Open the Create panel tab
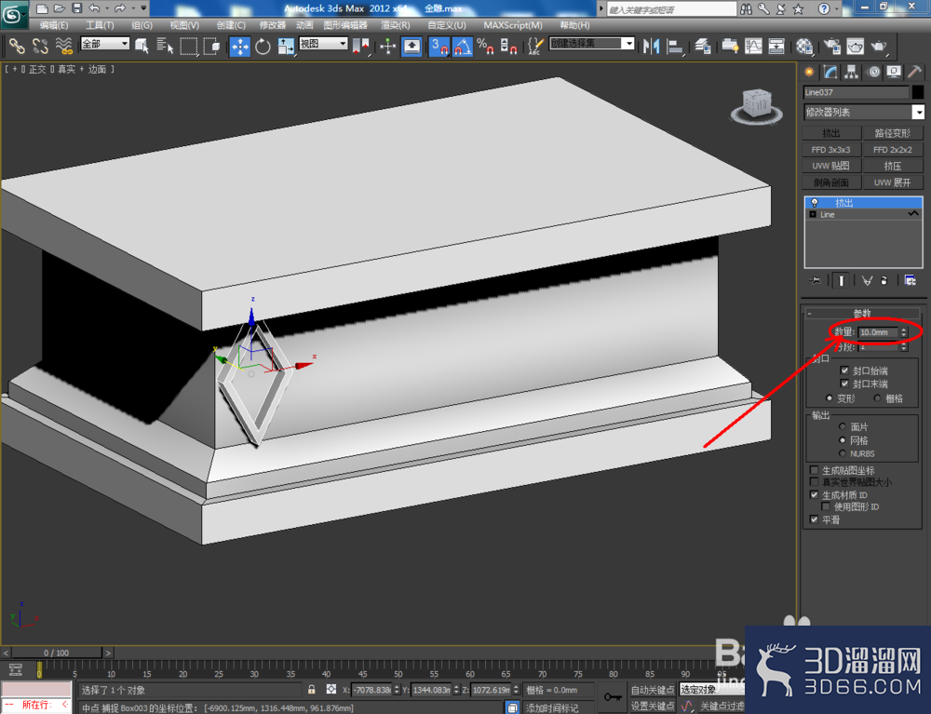Image resolution: width=931 pixels, height=714 pixels. [x=809, y=72]
